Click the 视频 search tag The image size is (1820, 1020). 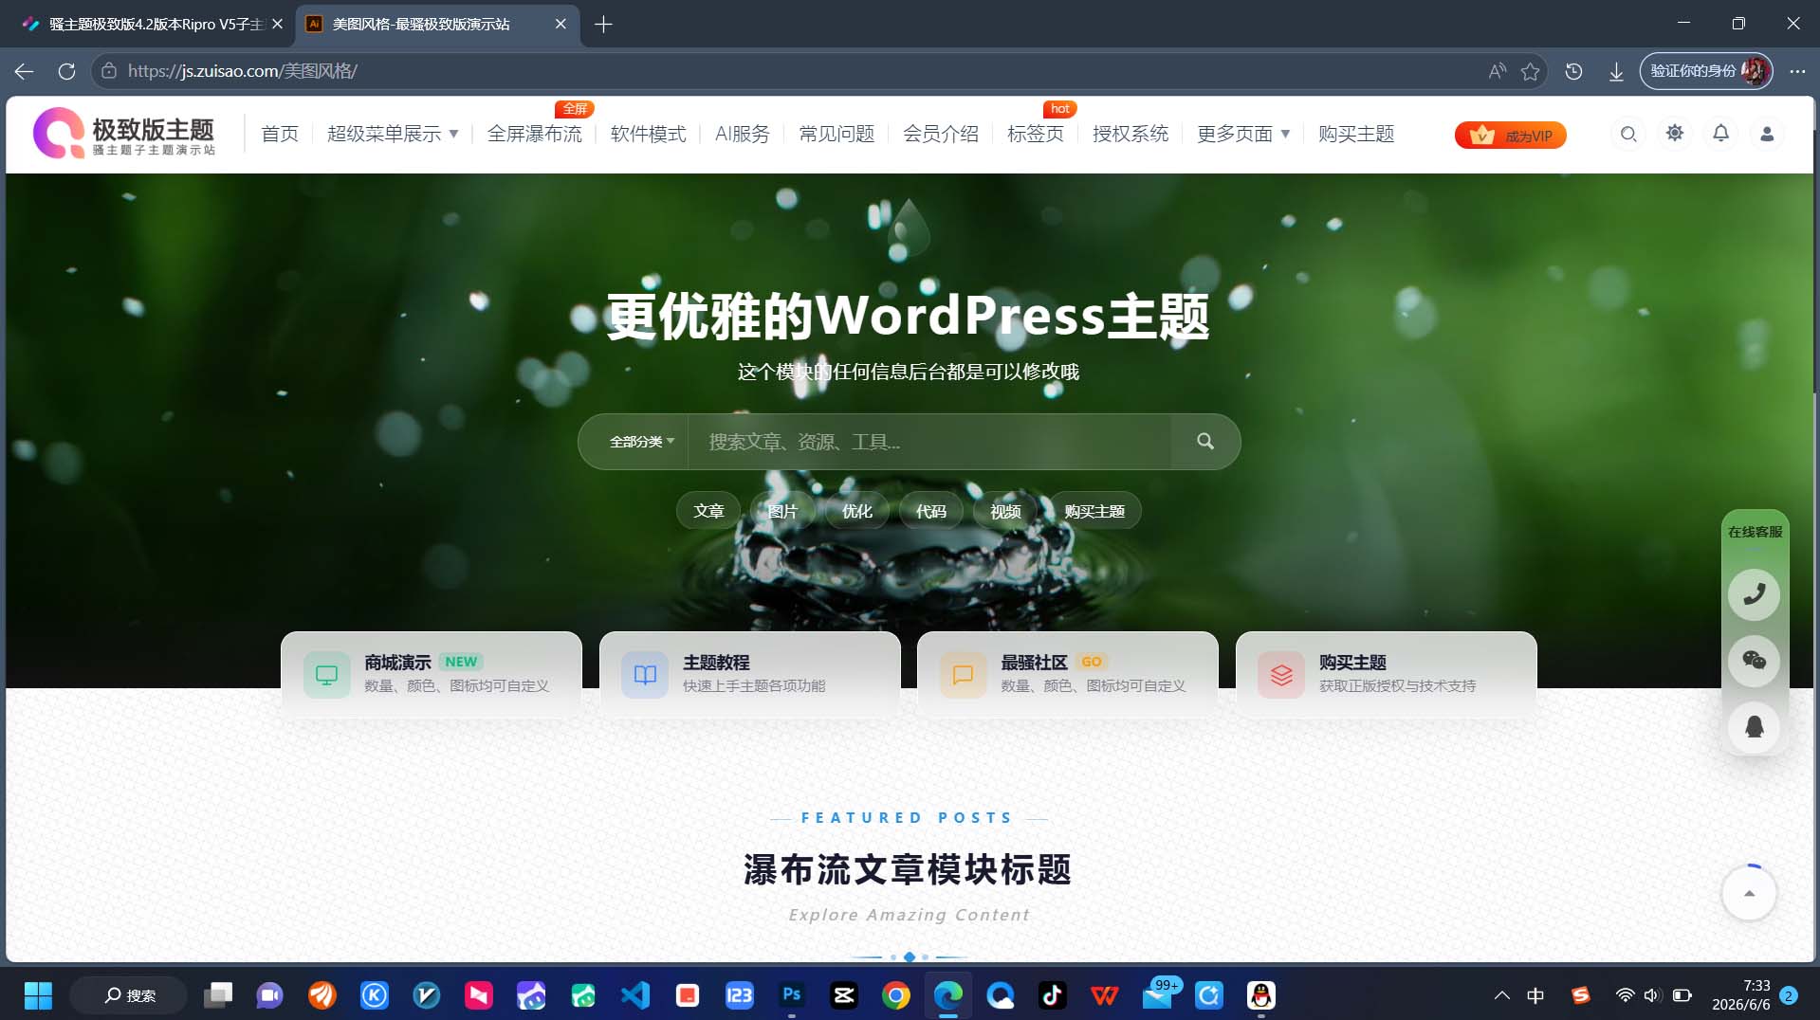(x=1005, y=511)
